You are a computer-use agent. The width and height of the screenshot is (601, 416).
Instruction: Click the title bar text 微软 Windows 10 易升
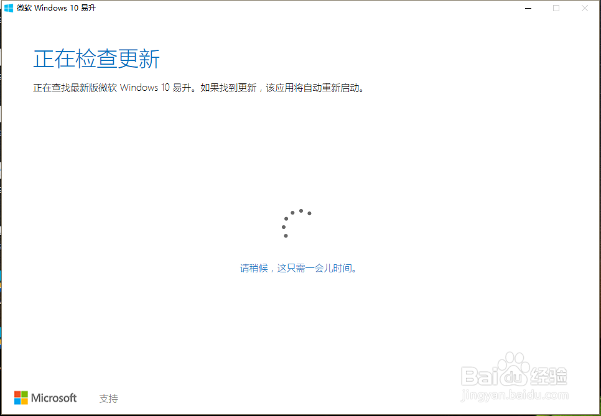(57, 8)
